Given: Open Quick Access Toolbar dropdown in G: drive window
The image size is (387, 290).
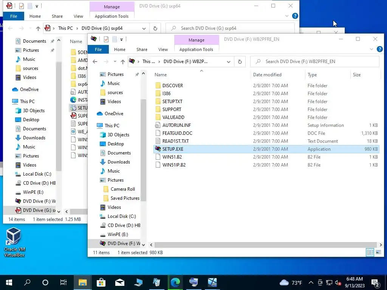Looking at the screenshot, I should [x=37, y=6].
